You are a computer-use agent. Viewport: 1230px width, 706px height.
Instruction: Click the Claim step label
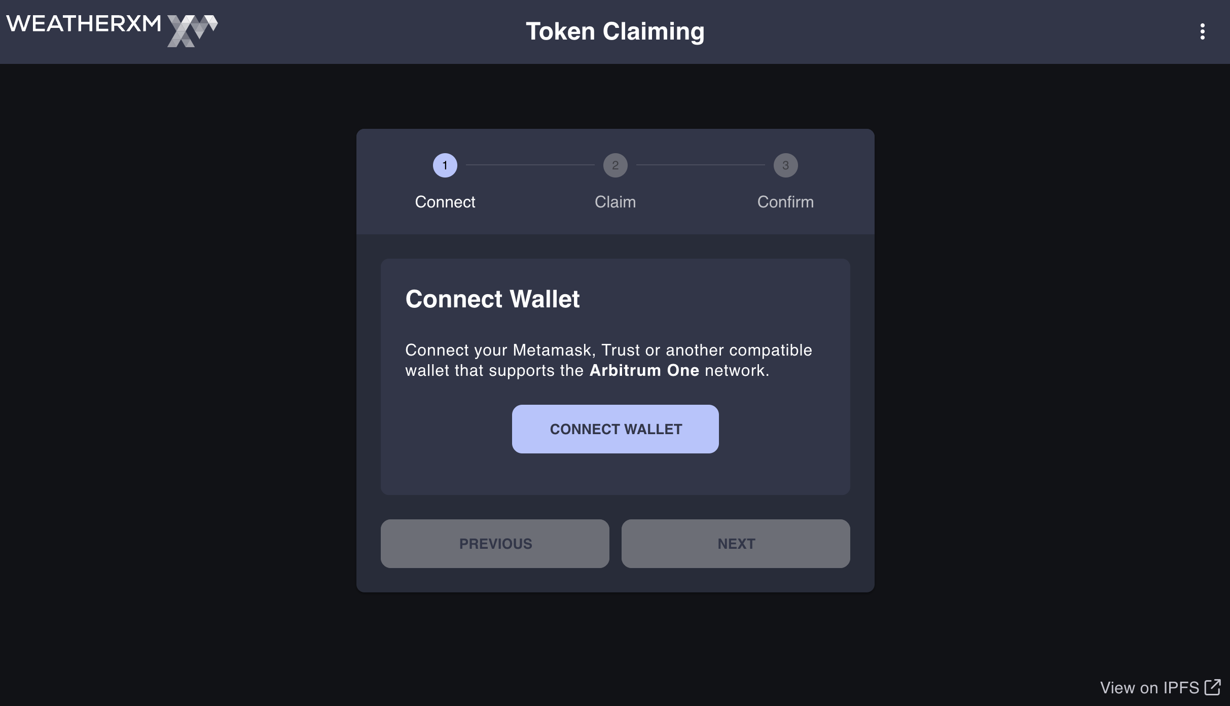[615, 202]
